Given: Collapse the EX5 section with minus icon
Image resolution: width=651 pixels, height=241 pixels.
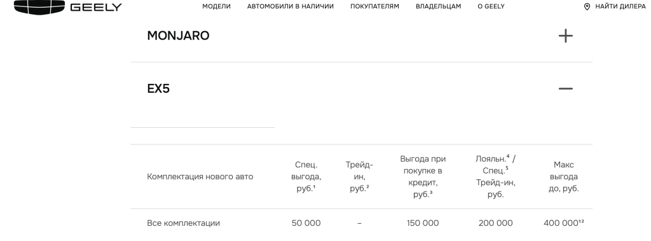Looking at the screenshot, I should click(565, 88).
